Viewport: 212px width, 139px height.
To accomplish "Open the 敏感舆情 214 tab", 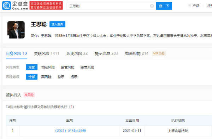I will tap(137, 53).
